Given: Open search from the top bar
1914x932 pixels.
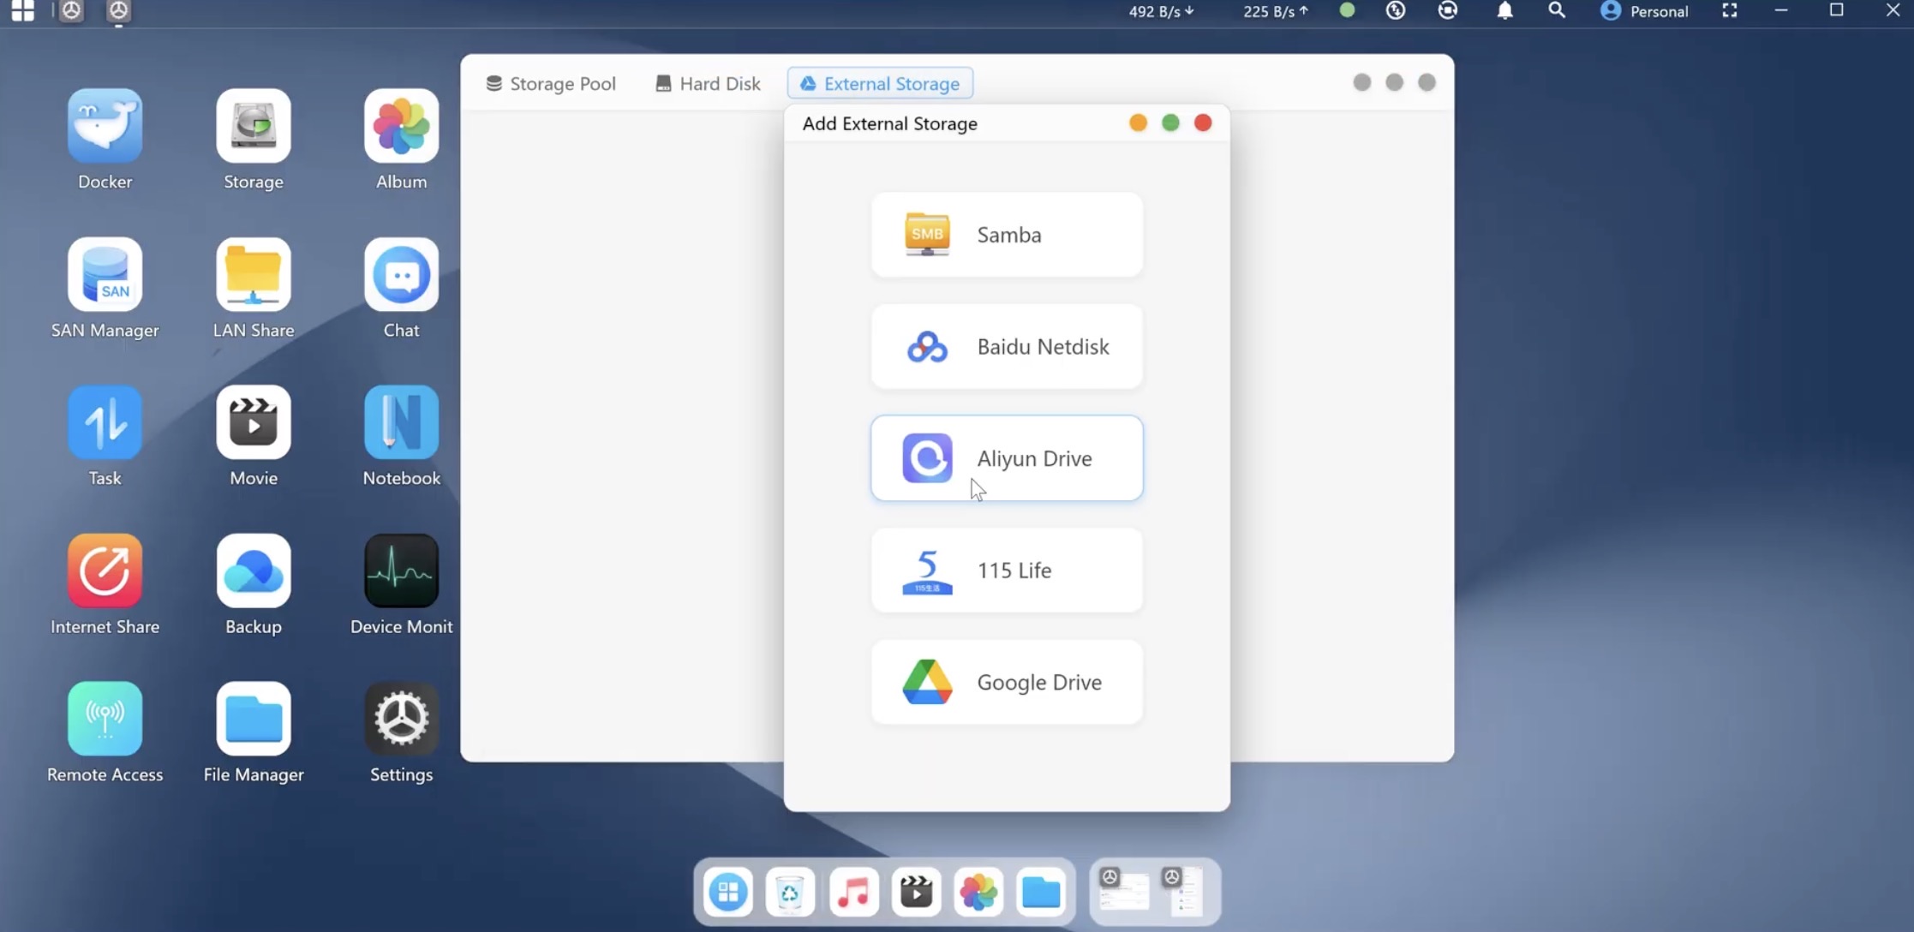Looking at the screenshot, I should pyautogui.click(x=1557, y=11).
